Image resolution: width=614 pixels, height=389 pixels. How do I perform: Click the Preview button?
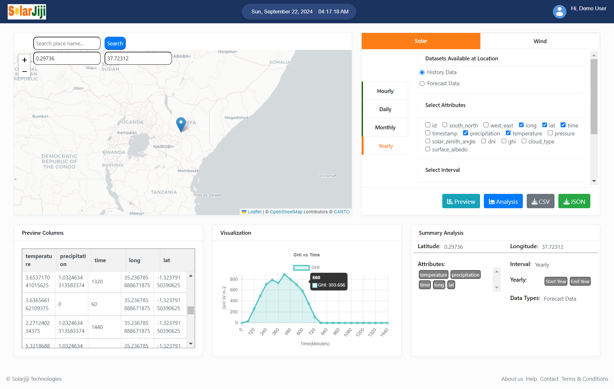[x=461, y=201]
